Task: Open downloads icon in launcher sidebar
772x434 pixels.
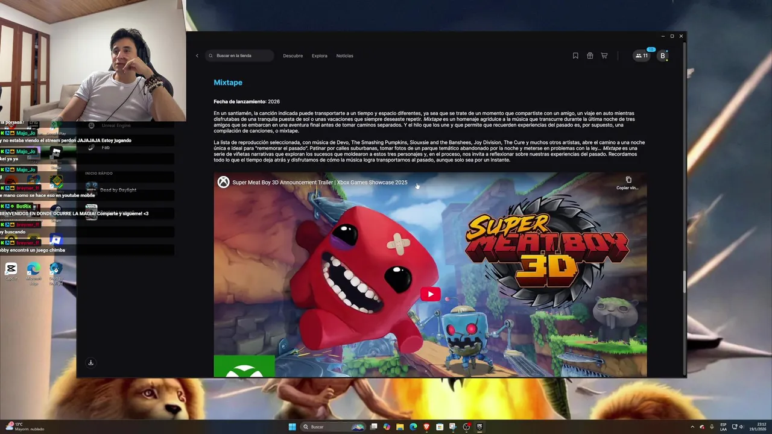Action: pyautogui.click(x=90, y=363)
